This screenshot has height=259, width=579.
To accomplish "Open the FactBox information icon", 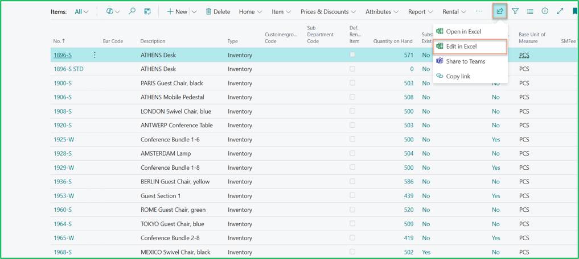I will [x=545, y=11].
